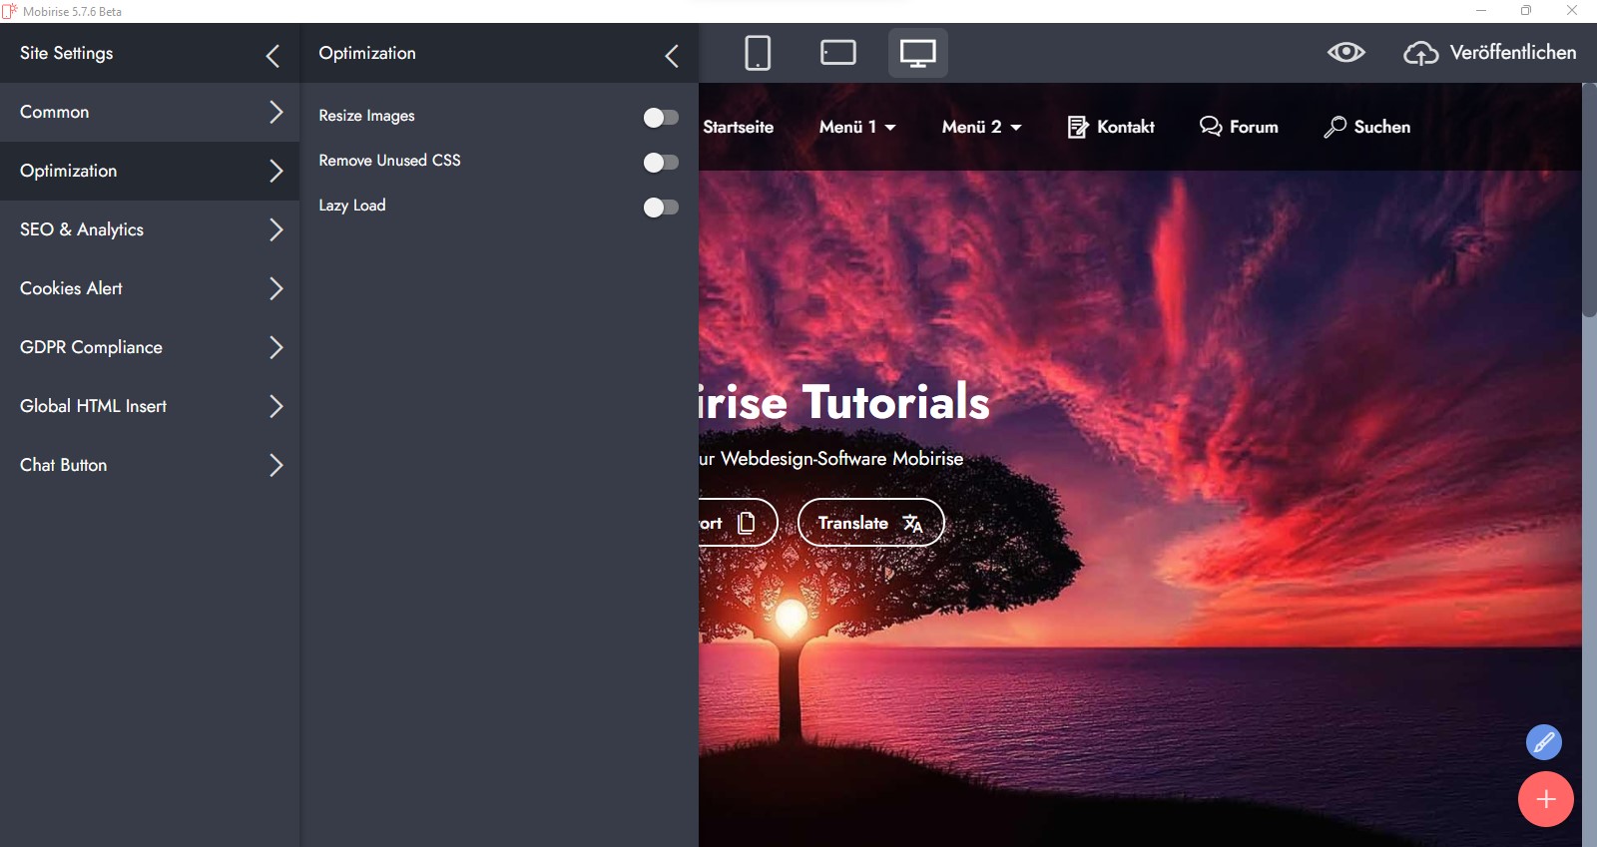Open the Common settings item
1597x847 pixels.
click(150, 112)
